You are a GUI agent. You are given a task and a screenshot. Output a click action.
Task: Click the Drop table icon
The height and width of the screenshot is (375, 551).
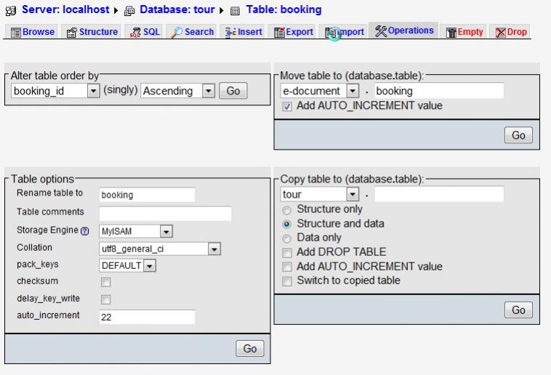point(501,33)
